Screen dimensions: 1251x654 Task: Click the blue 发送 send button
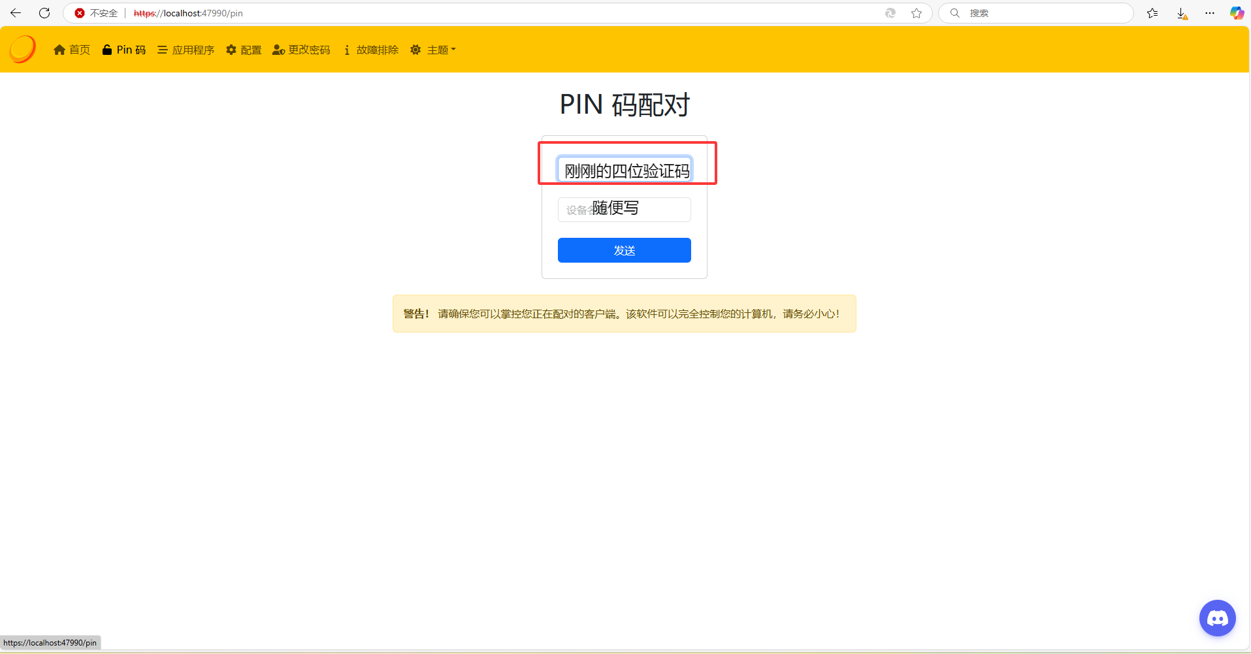[x=625, y=250]
